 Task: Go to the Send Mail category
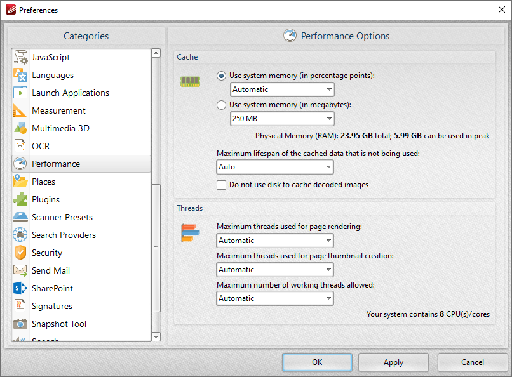coord(81,270)
